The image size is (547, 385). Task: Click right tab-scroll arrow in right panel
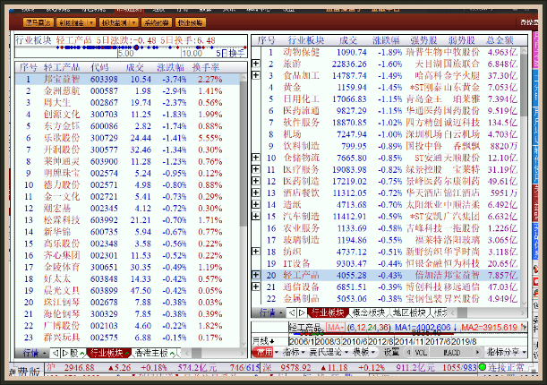302,312
